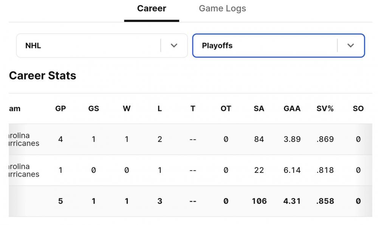Viewport: 378px width, 225px height.
Task: Click the W column header
Action: point(127,109)
